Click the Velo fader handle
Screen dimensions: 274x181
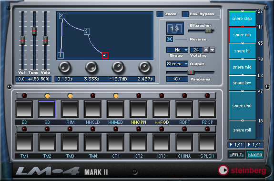46,40
